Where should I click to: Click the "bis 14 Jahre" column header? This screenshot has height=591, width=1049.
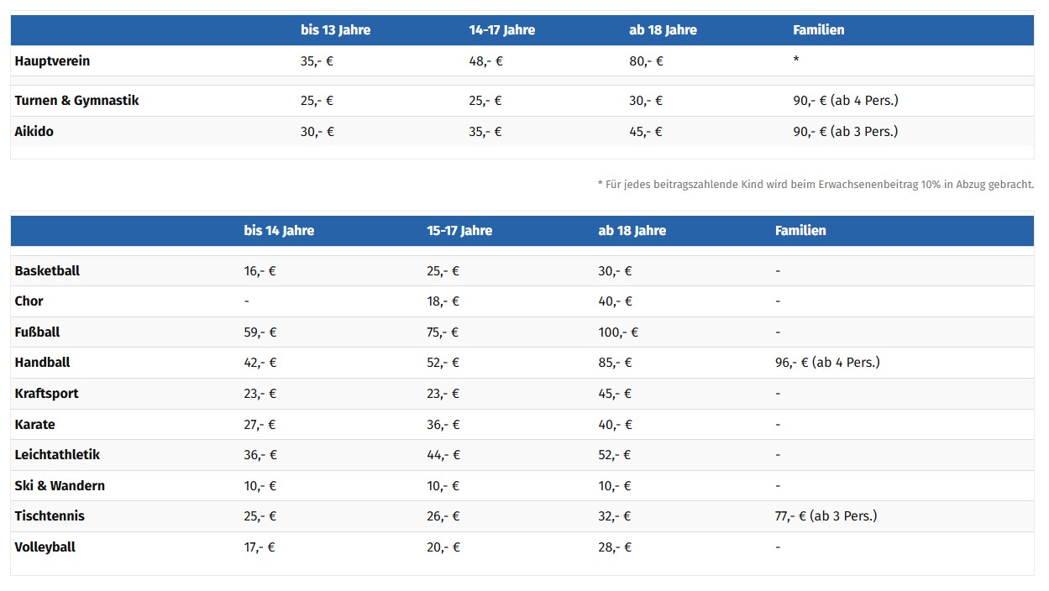click(x=279, y=231)
